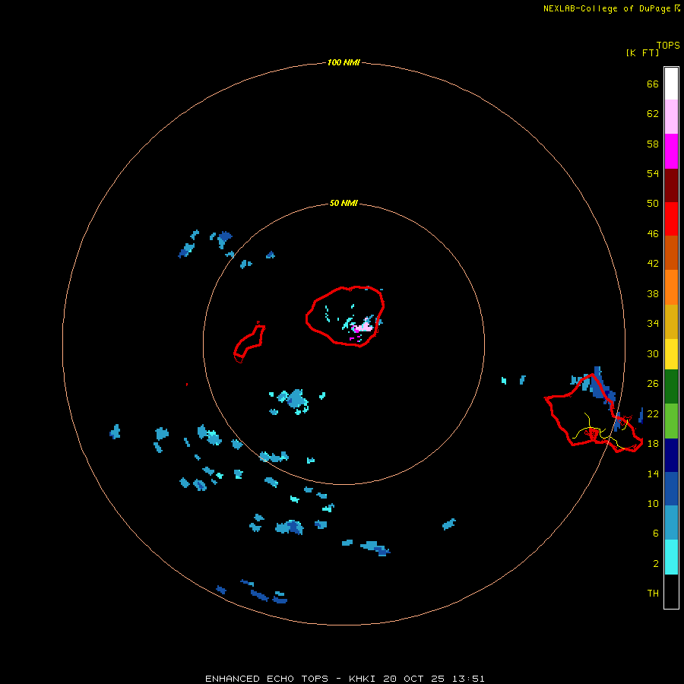Screen dimensions: 684x684
Task: Select the yellow legend swatch near 30
Action: [x=671, y=354]
